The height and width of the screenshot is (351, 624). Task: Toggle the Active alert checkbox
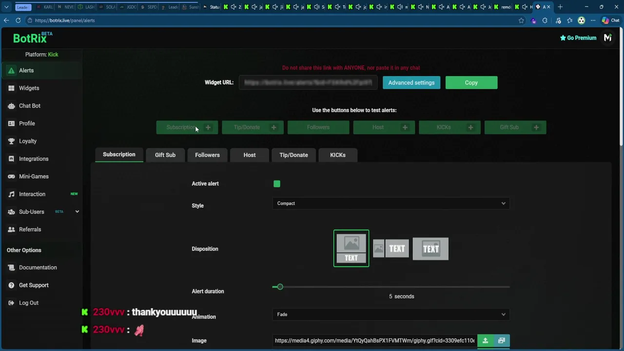(277, 184)
